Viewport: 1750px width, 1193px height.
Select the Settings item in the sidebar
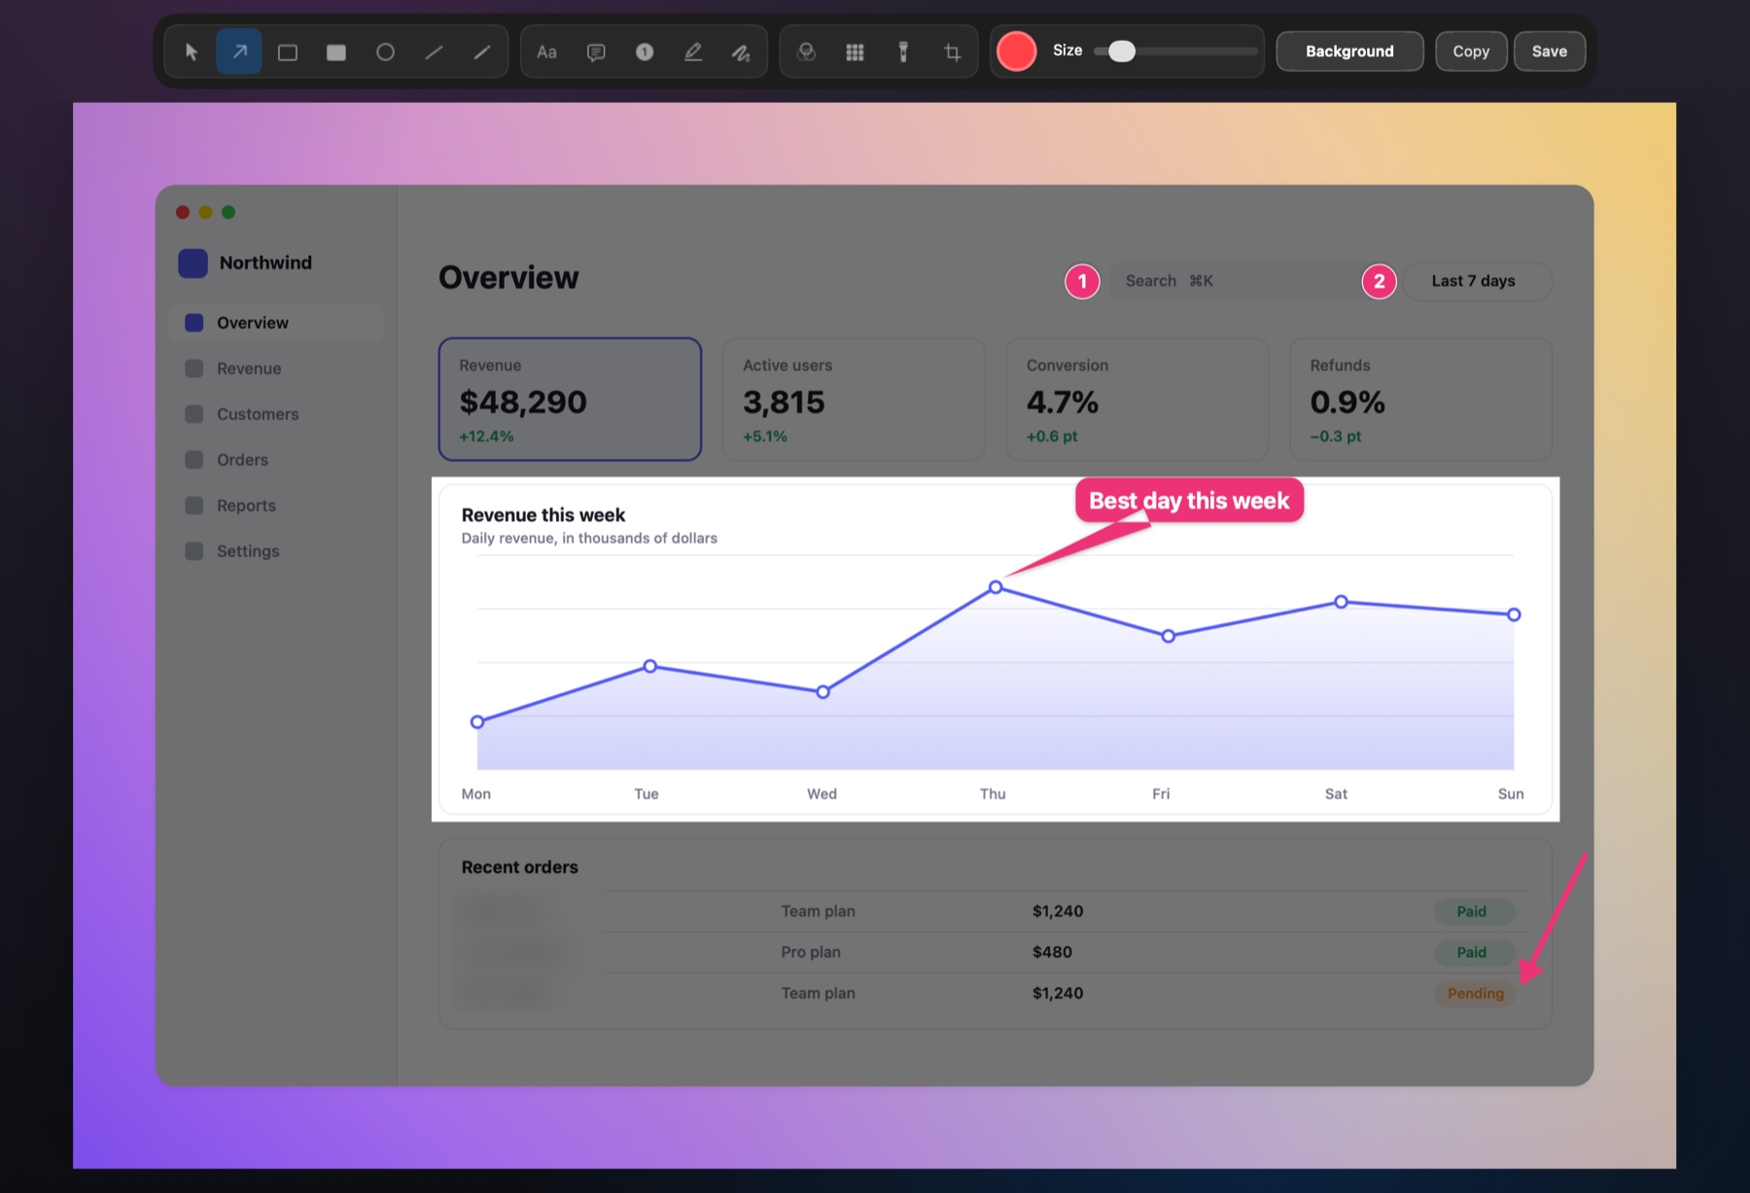tap(276, 551)
